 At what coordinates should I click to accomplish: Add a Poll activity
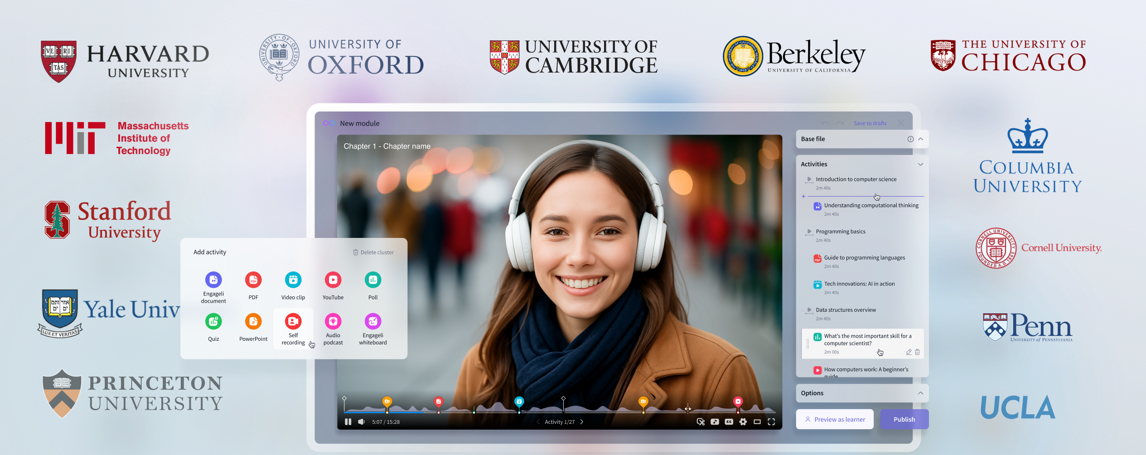[x=373, y=286]
